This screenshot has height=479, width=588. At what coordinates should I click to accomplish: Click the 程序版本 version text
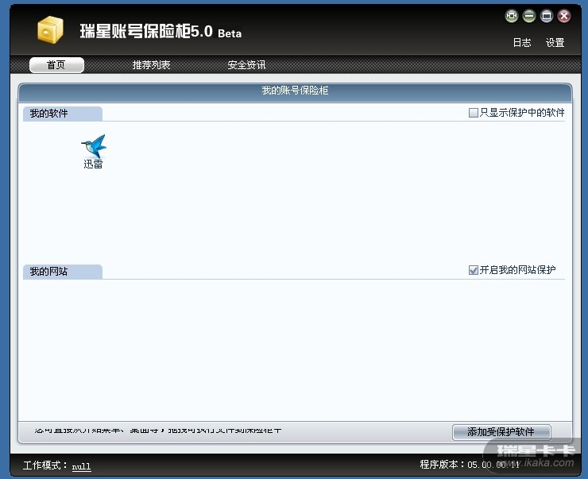pyautogui.click(x=470, y=465)
